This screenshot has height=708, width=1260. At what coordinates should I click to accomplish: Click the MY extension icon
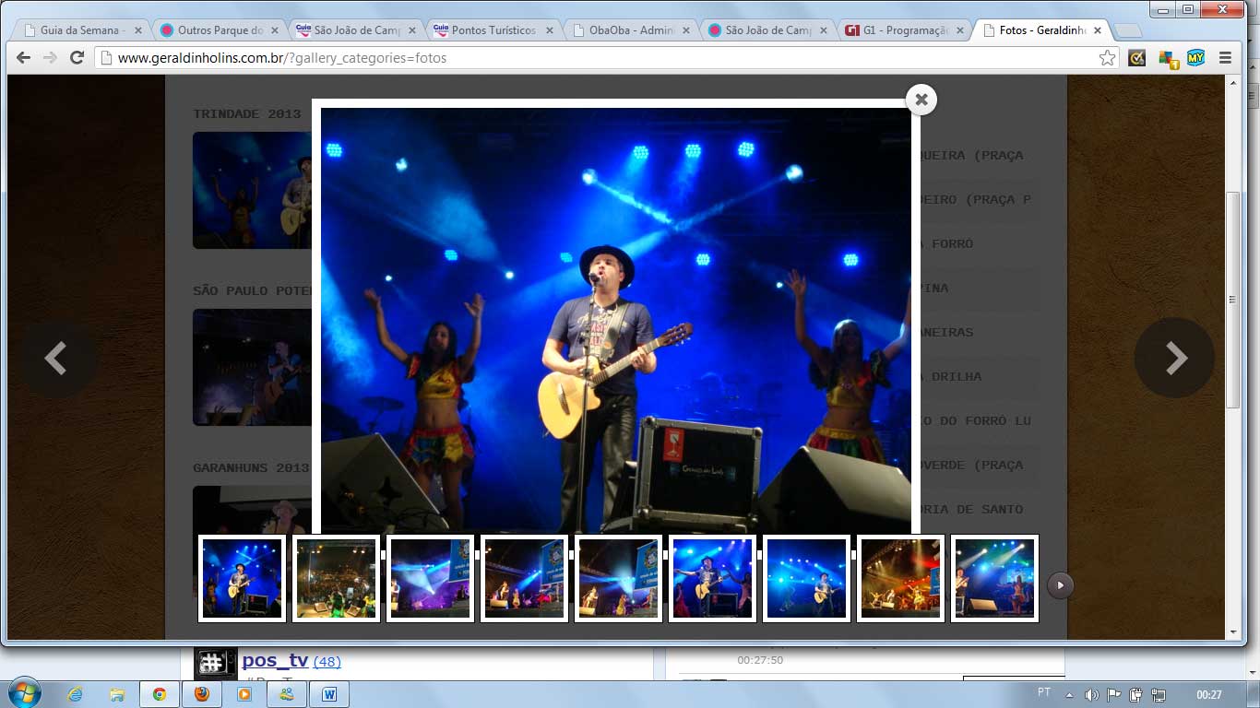(1195, 57)
